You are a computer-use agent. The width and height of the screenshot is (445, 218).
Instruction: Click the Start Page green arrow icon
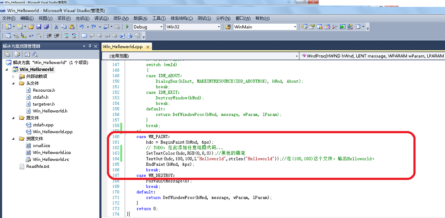pyautogui.click(x=342, y=27)
